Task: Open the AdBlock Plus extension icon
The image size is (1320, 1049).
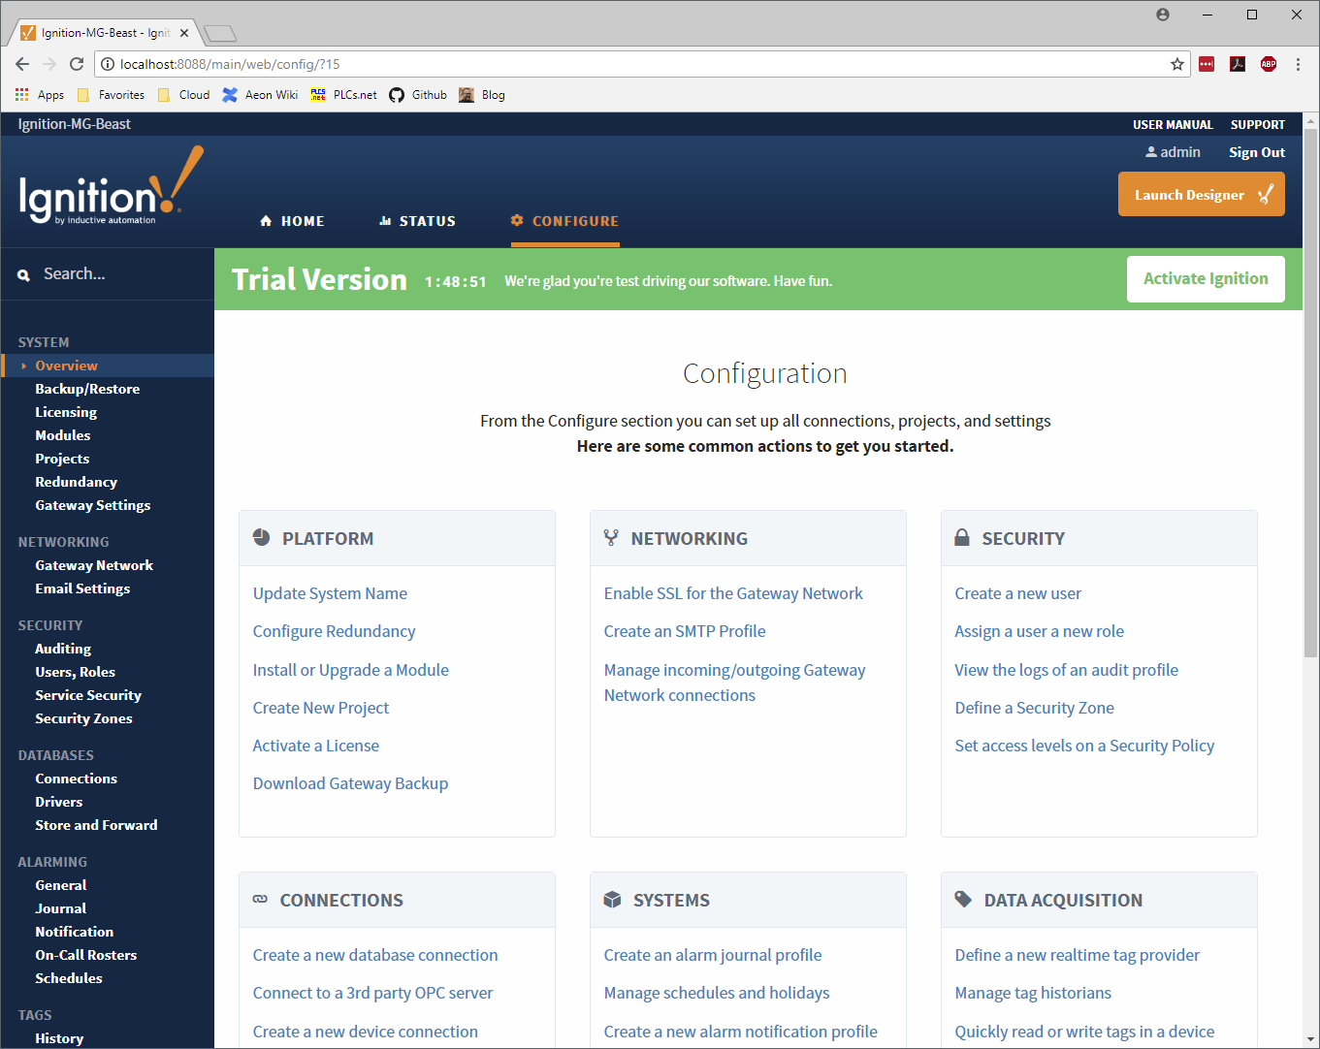Action: point(1269,64)
